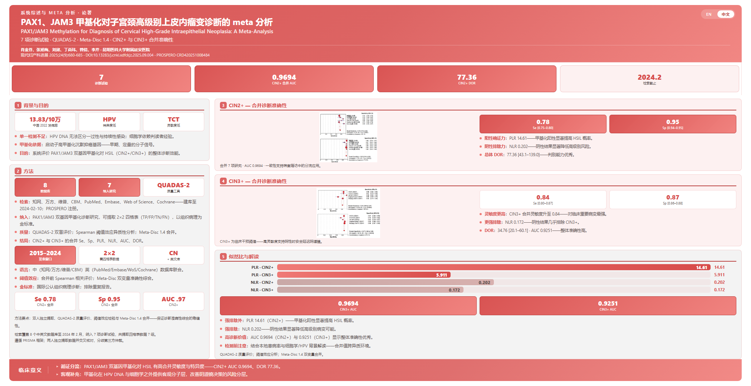
Task: Click the section 5 badge 似然比与解读
Action: 223,257
